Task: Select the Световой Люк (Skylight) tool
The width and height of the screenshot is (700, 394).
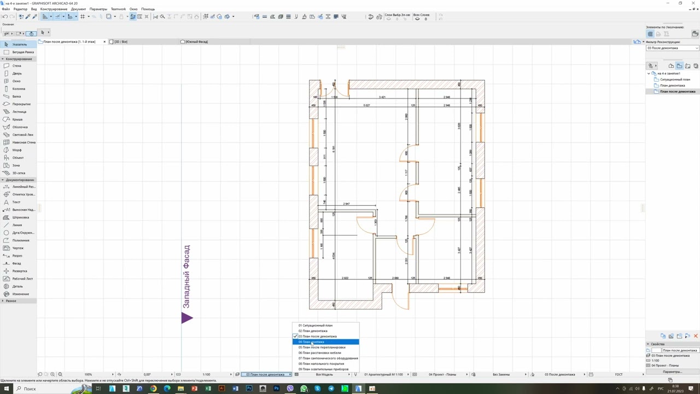Action: 22,135
